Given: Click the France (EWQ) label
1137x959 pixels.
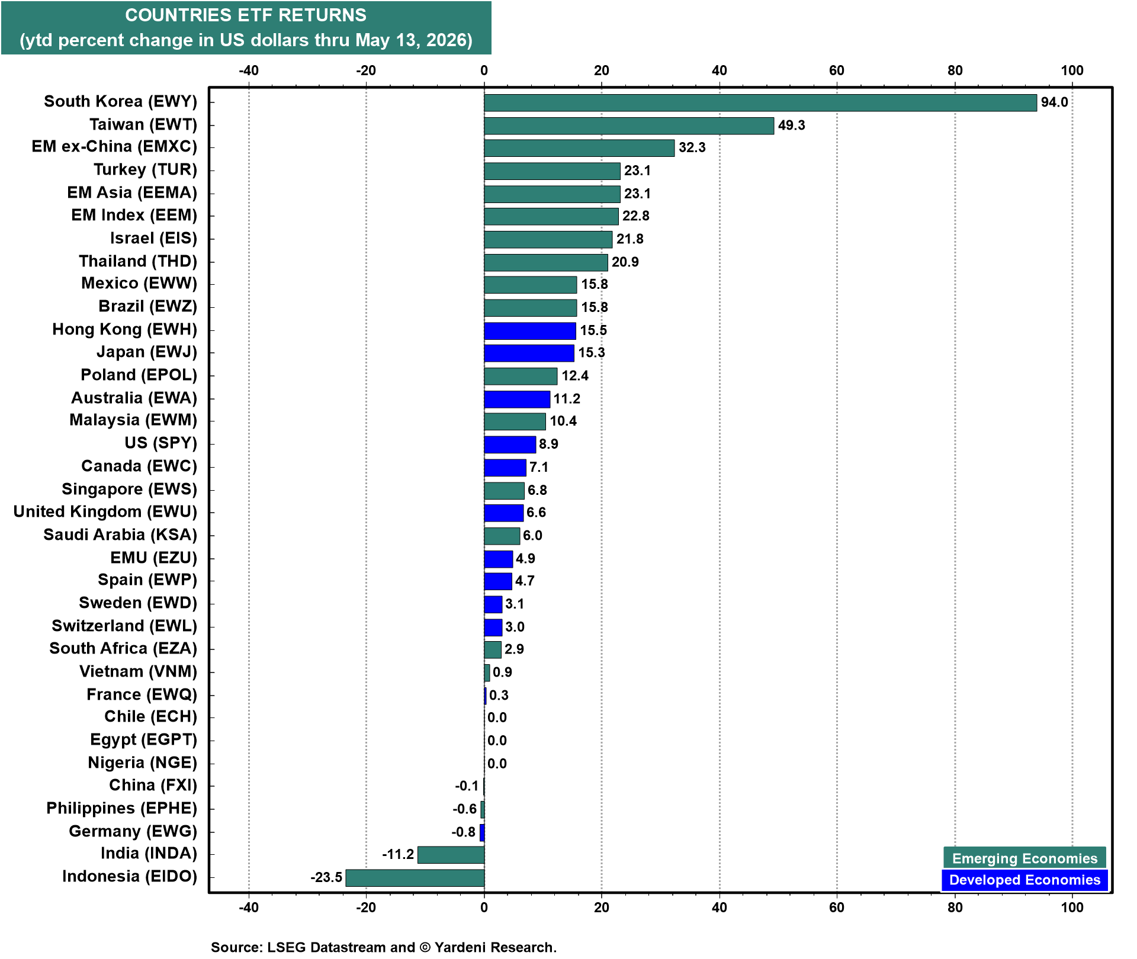Looking at the screenshot, I should tap(142, 695).
